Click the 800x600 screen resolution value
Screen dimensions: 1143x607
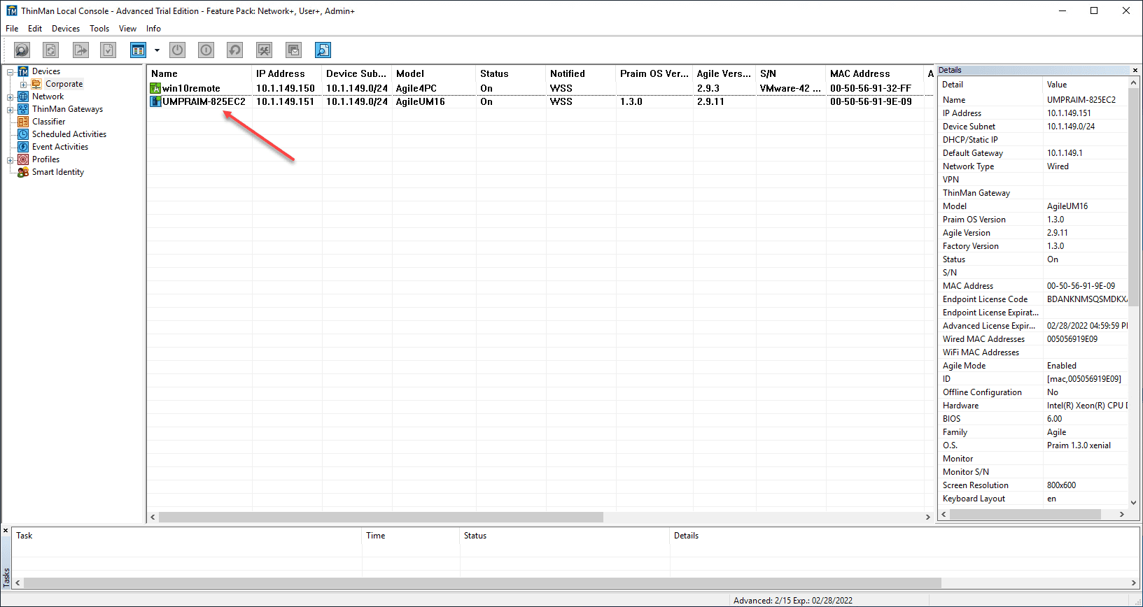[1061, 485]
